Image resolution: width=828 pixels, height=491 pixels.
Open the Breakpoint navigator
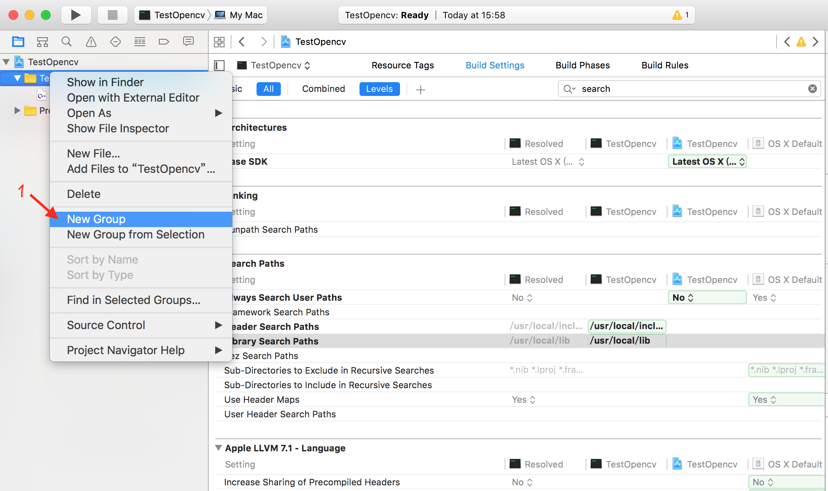164,42
